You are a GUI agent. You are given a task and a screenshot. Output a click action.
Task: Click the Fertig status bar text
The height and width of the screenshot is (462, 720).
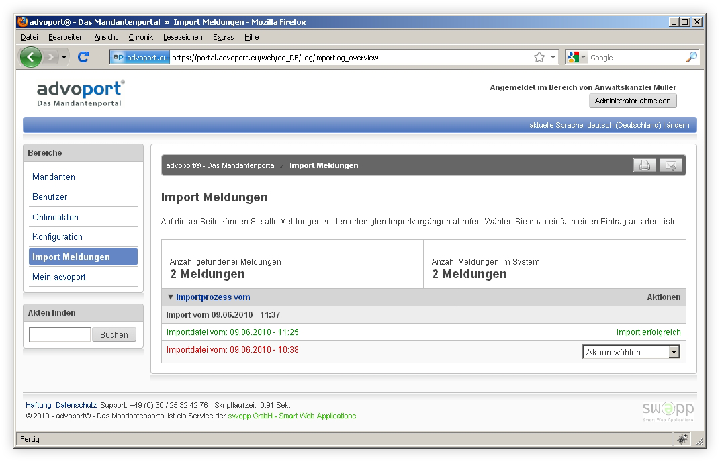tap(30, 439)
